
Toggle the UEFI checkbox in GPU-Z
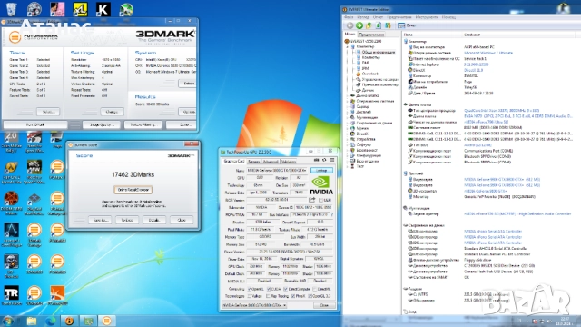coord(320,200)
